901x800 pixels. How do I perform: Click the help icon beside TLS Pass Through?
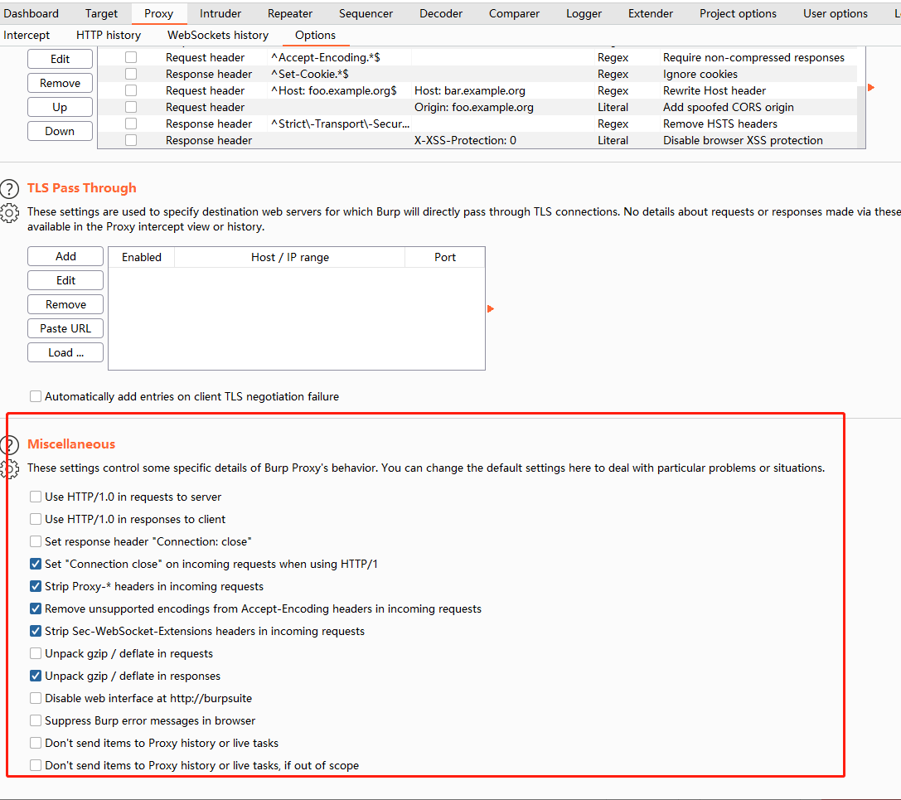tap(10, 188)
